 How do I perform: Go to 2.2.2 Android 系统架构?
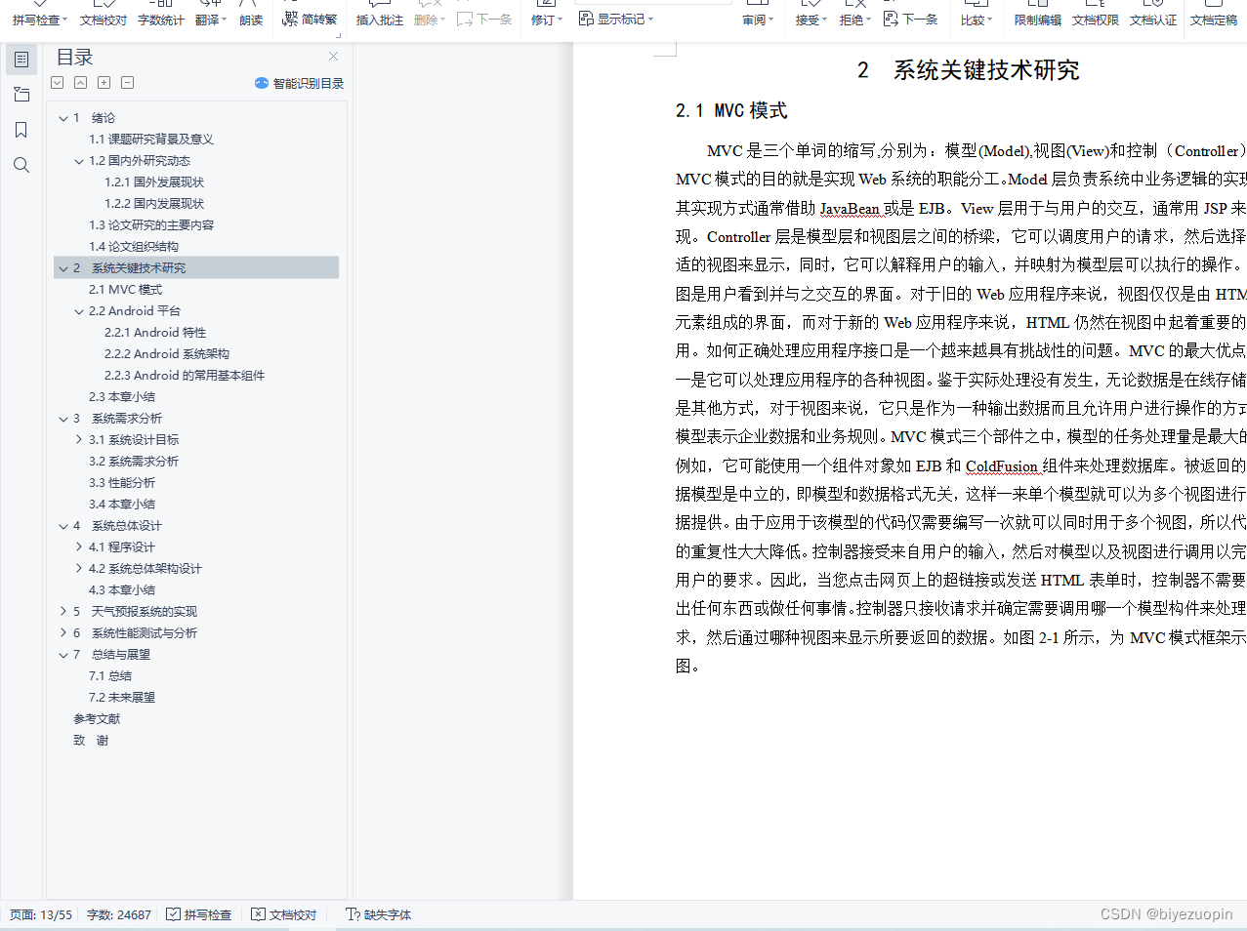click(167, 354)
